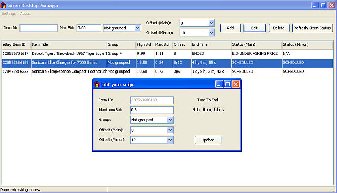Minimize the Gixen Desktop Manager window
Screen dimensions: 337x193
(315, 5)
